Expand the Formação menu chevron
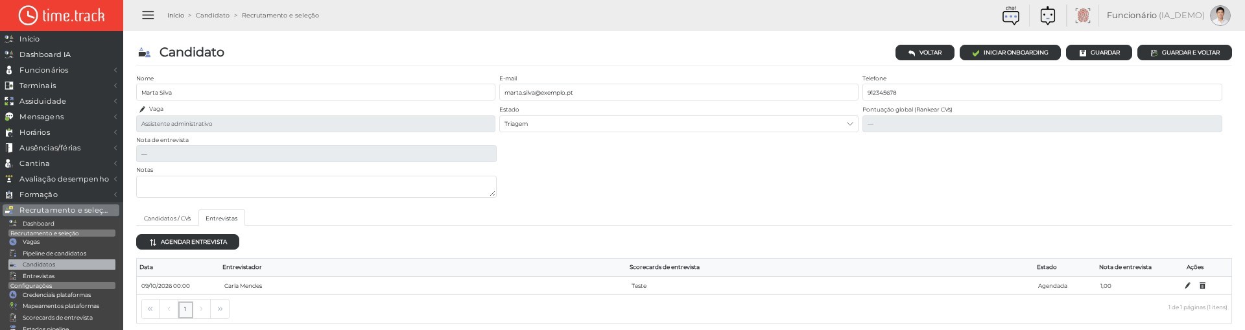This screenshot has width=1245, height=330. (x=115, y=194)
